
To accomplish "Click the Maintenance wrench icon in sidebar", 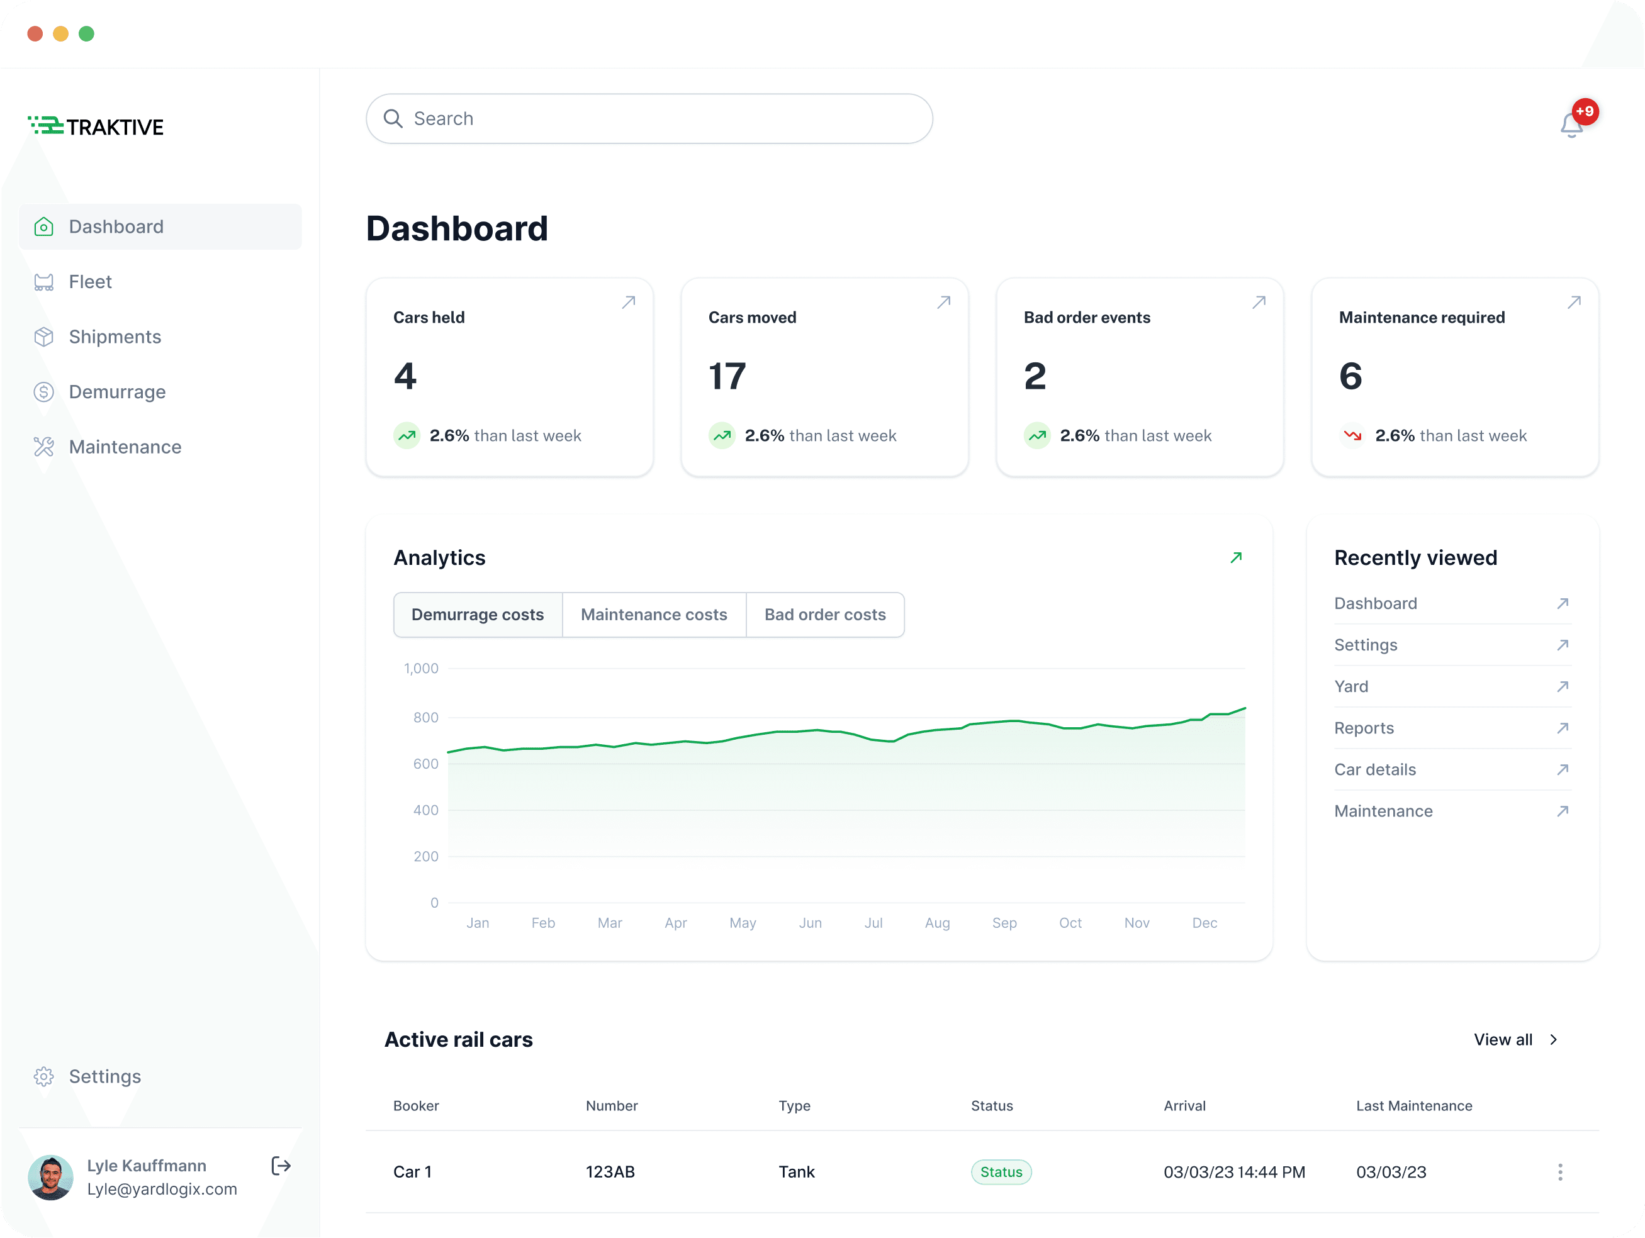I will pyautogui.click(x=44, y=447).
